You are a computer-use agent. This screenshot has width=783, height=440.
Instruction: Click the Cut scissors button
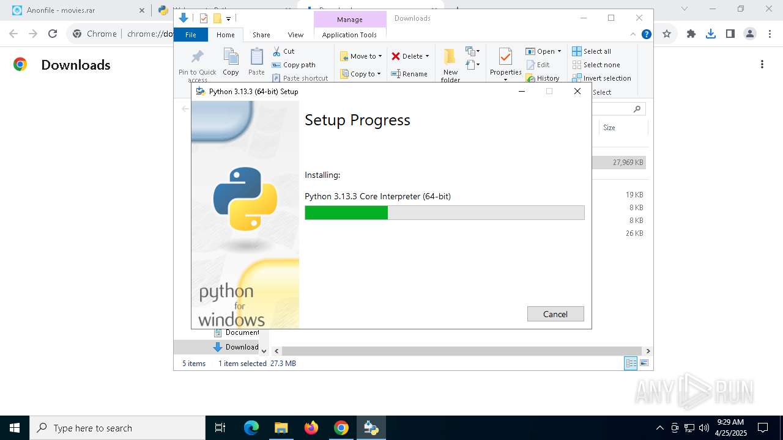tap(283, 51)
